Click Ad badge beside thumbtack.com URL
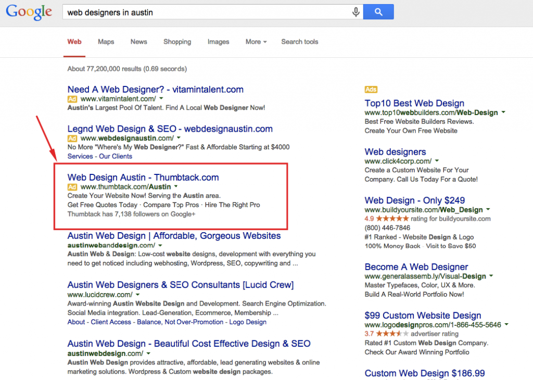 (72, 187)
